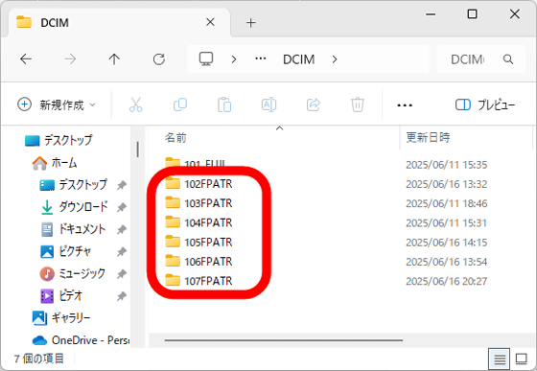The width and height of the screenshot is (537, 371).
Task: Click the This PC monitor icon in address bar
Action: pos(206,58)
